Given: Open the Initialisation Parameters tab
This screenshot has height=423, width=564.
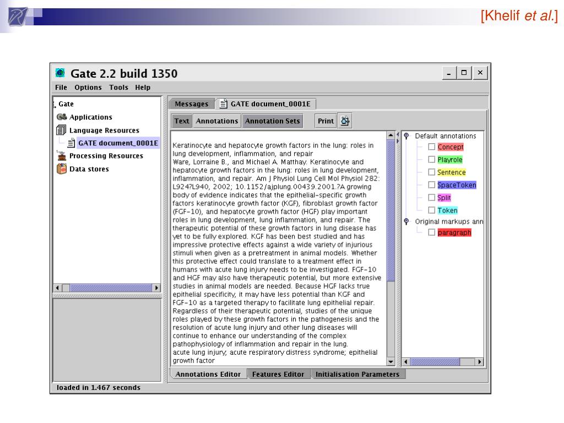Looking at the screenshot, I should (x=357, y=374).
